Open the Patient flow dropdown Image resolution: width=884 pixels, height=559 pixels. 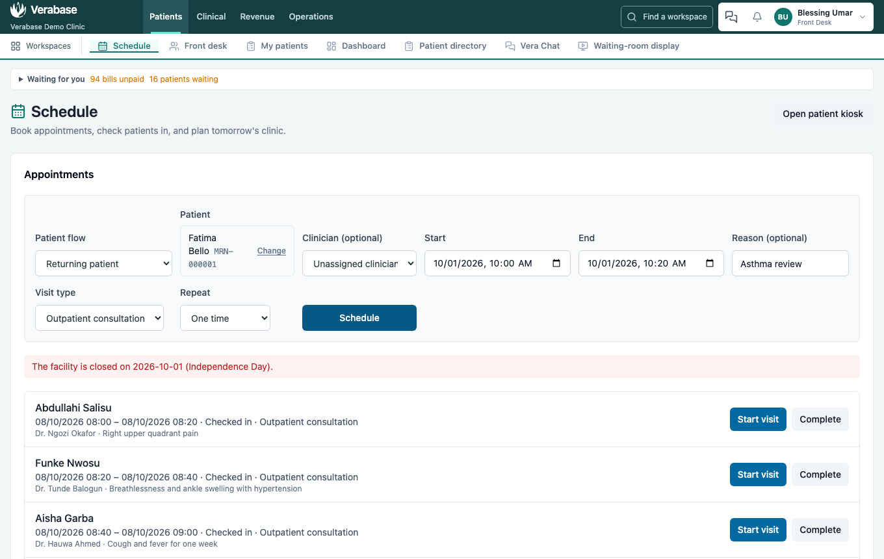pyautogui.click(x=103, y=263)
